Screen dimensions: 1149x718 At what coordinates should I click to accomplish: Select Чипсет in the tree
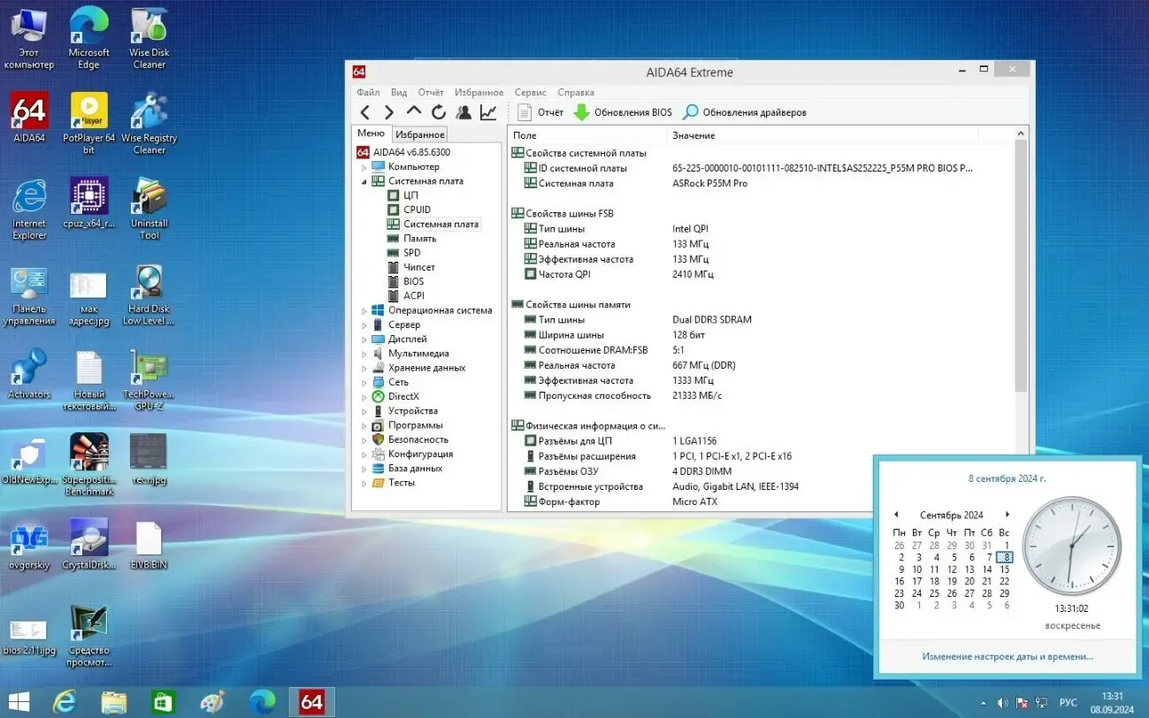point(418,267)
